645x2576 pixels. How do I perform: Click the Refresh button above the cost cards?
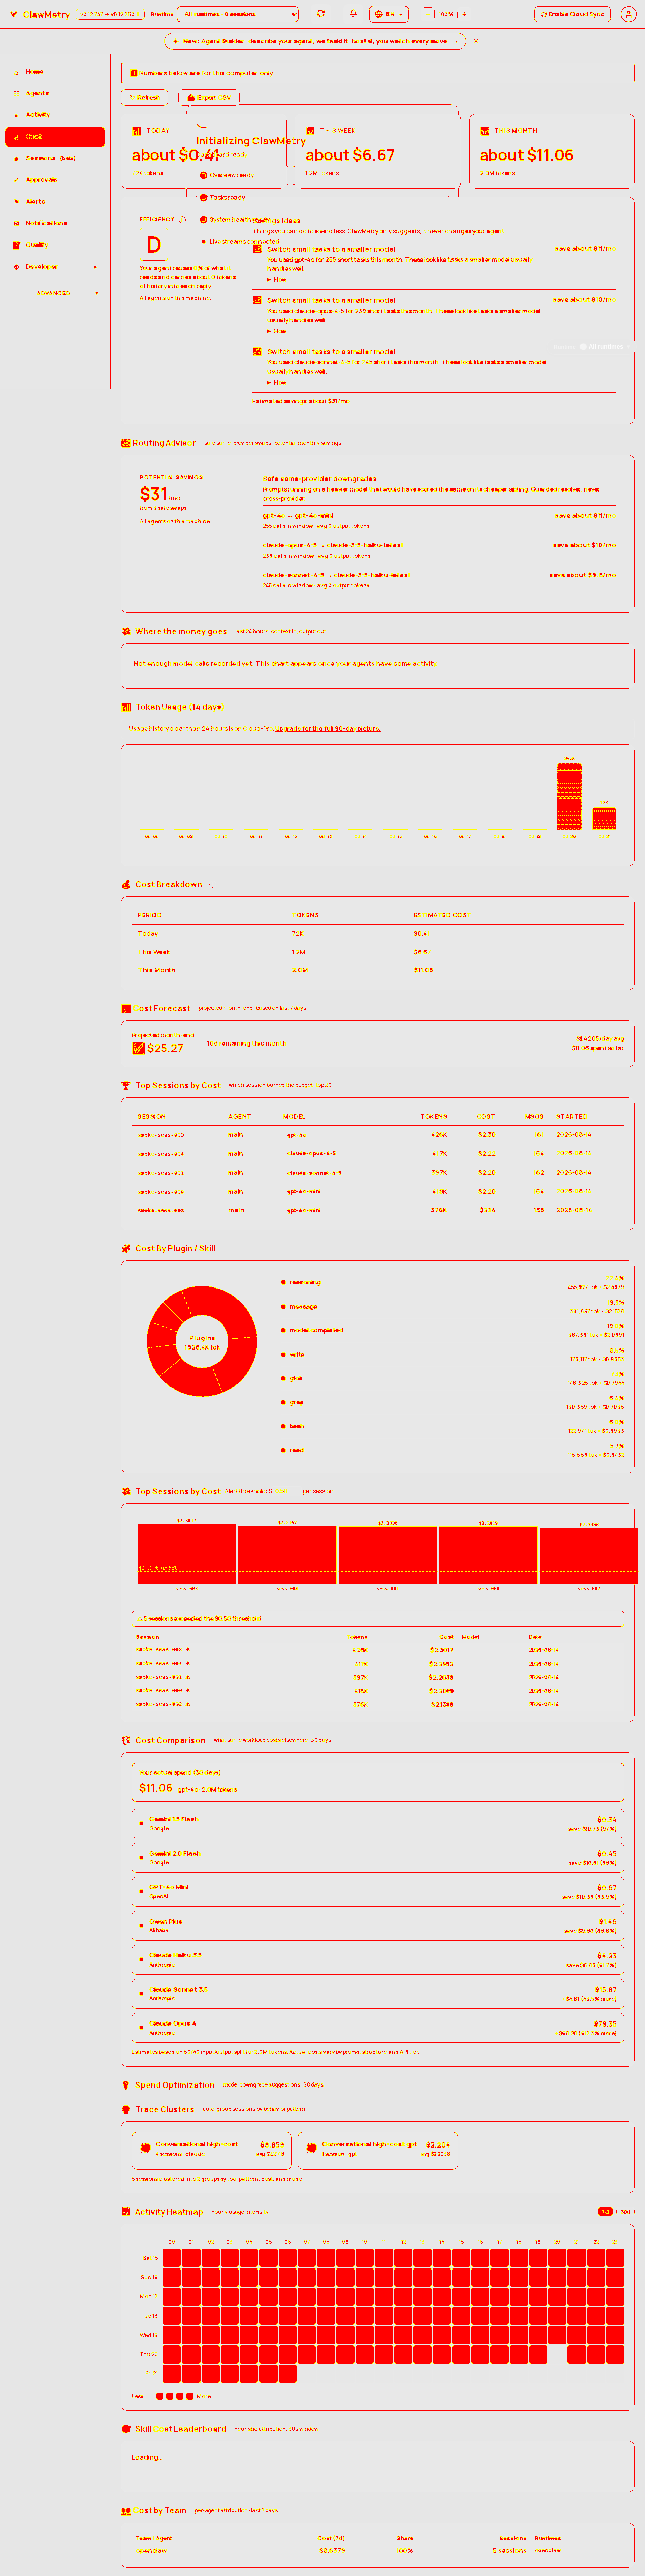tap(144, 98)
